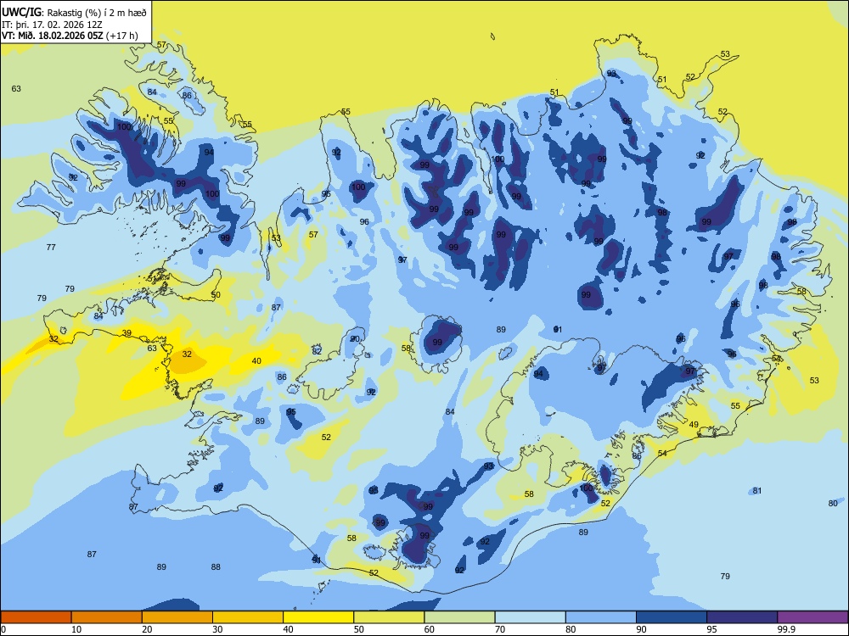Image resolution: width=849 pixels, height=636 pixels.
Task: Select the pale yellow 50–60 legend swatch
Action: [x=389, y=617]
